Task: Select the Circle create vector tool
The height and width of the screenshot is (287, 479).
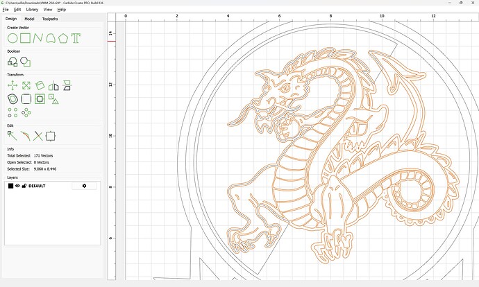Action: (x=12, y=38)
